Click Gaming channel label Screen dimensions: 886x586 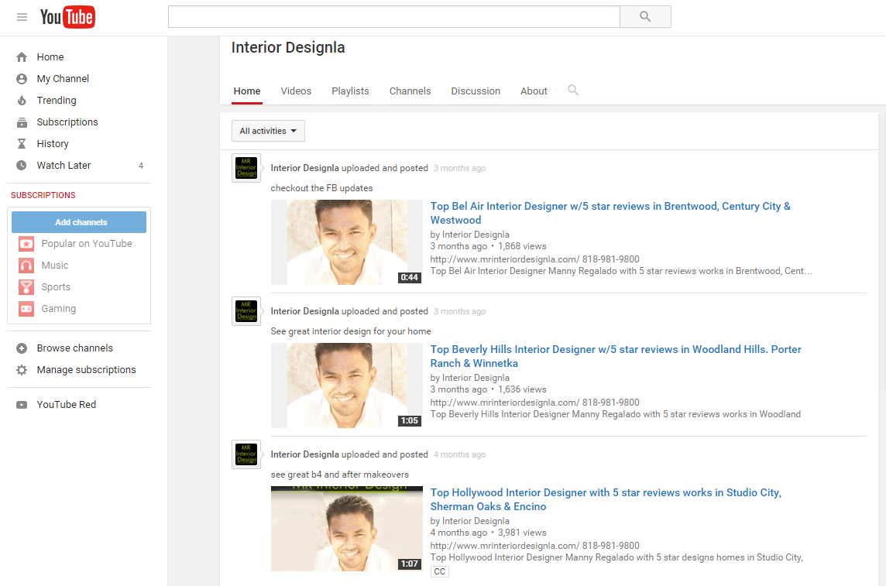(x=59, y=309)
